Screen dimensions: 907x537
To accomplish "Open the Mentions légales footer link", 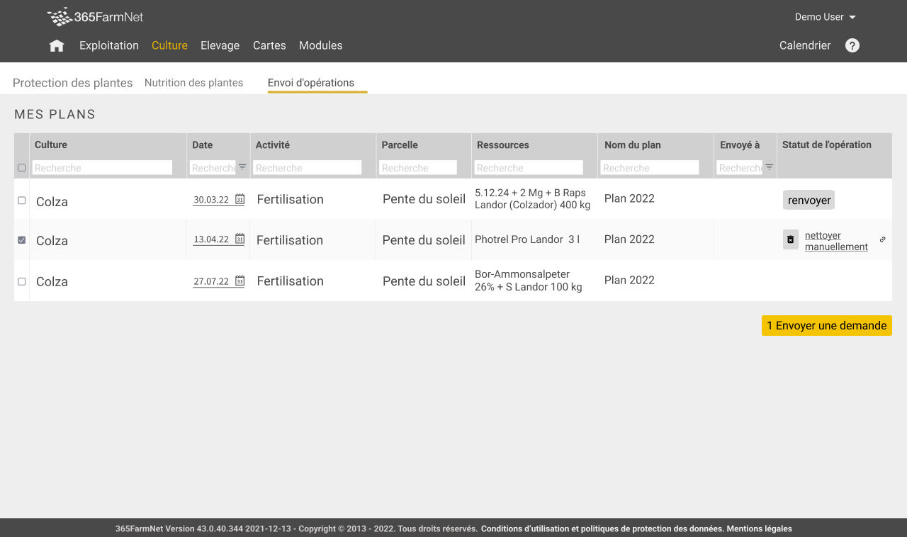I will [x=759, y=528].
